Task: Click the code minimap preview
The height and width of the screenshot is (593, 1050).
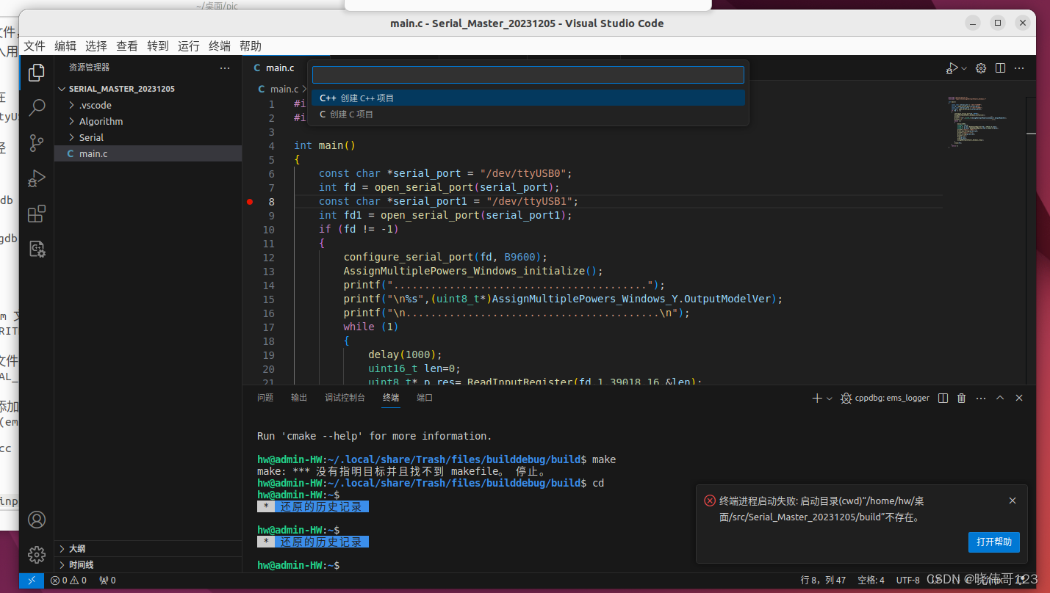Action: coord(977,122)
